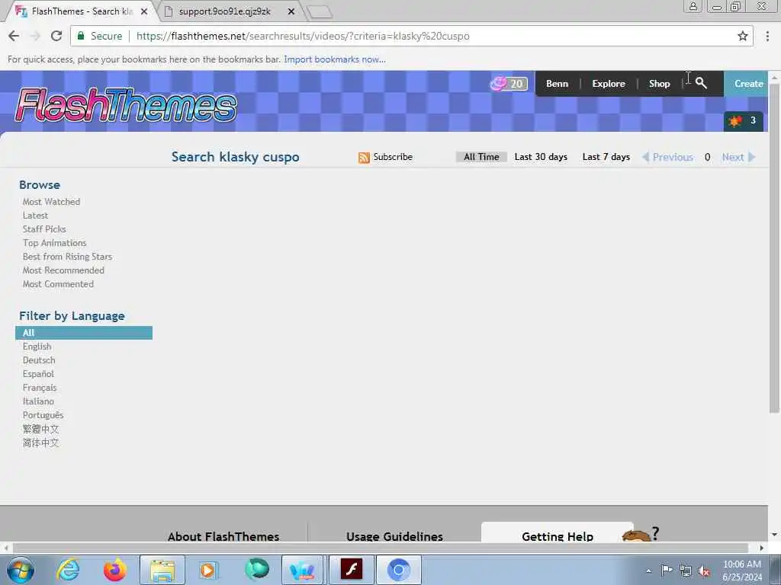Open the Benn user menu
Image resolution: width=781 pixels, height=585 pixels.
point(557,84)
